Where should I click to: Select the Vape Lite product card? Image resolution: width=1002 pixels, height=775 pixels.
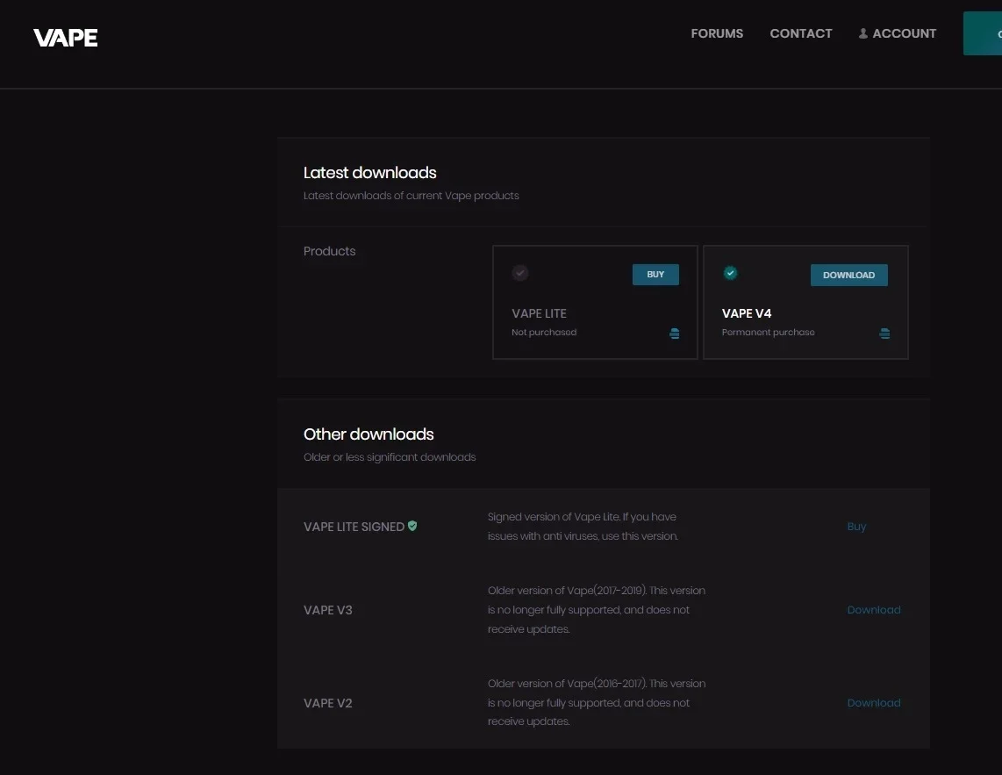(595, 303)
